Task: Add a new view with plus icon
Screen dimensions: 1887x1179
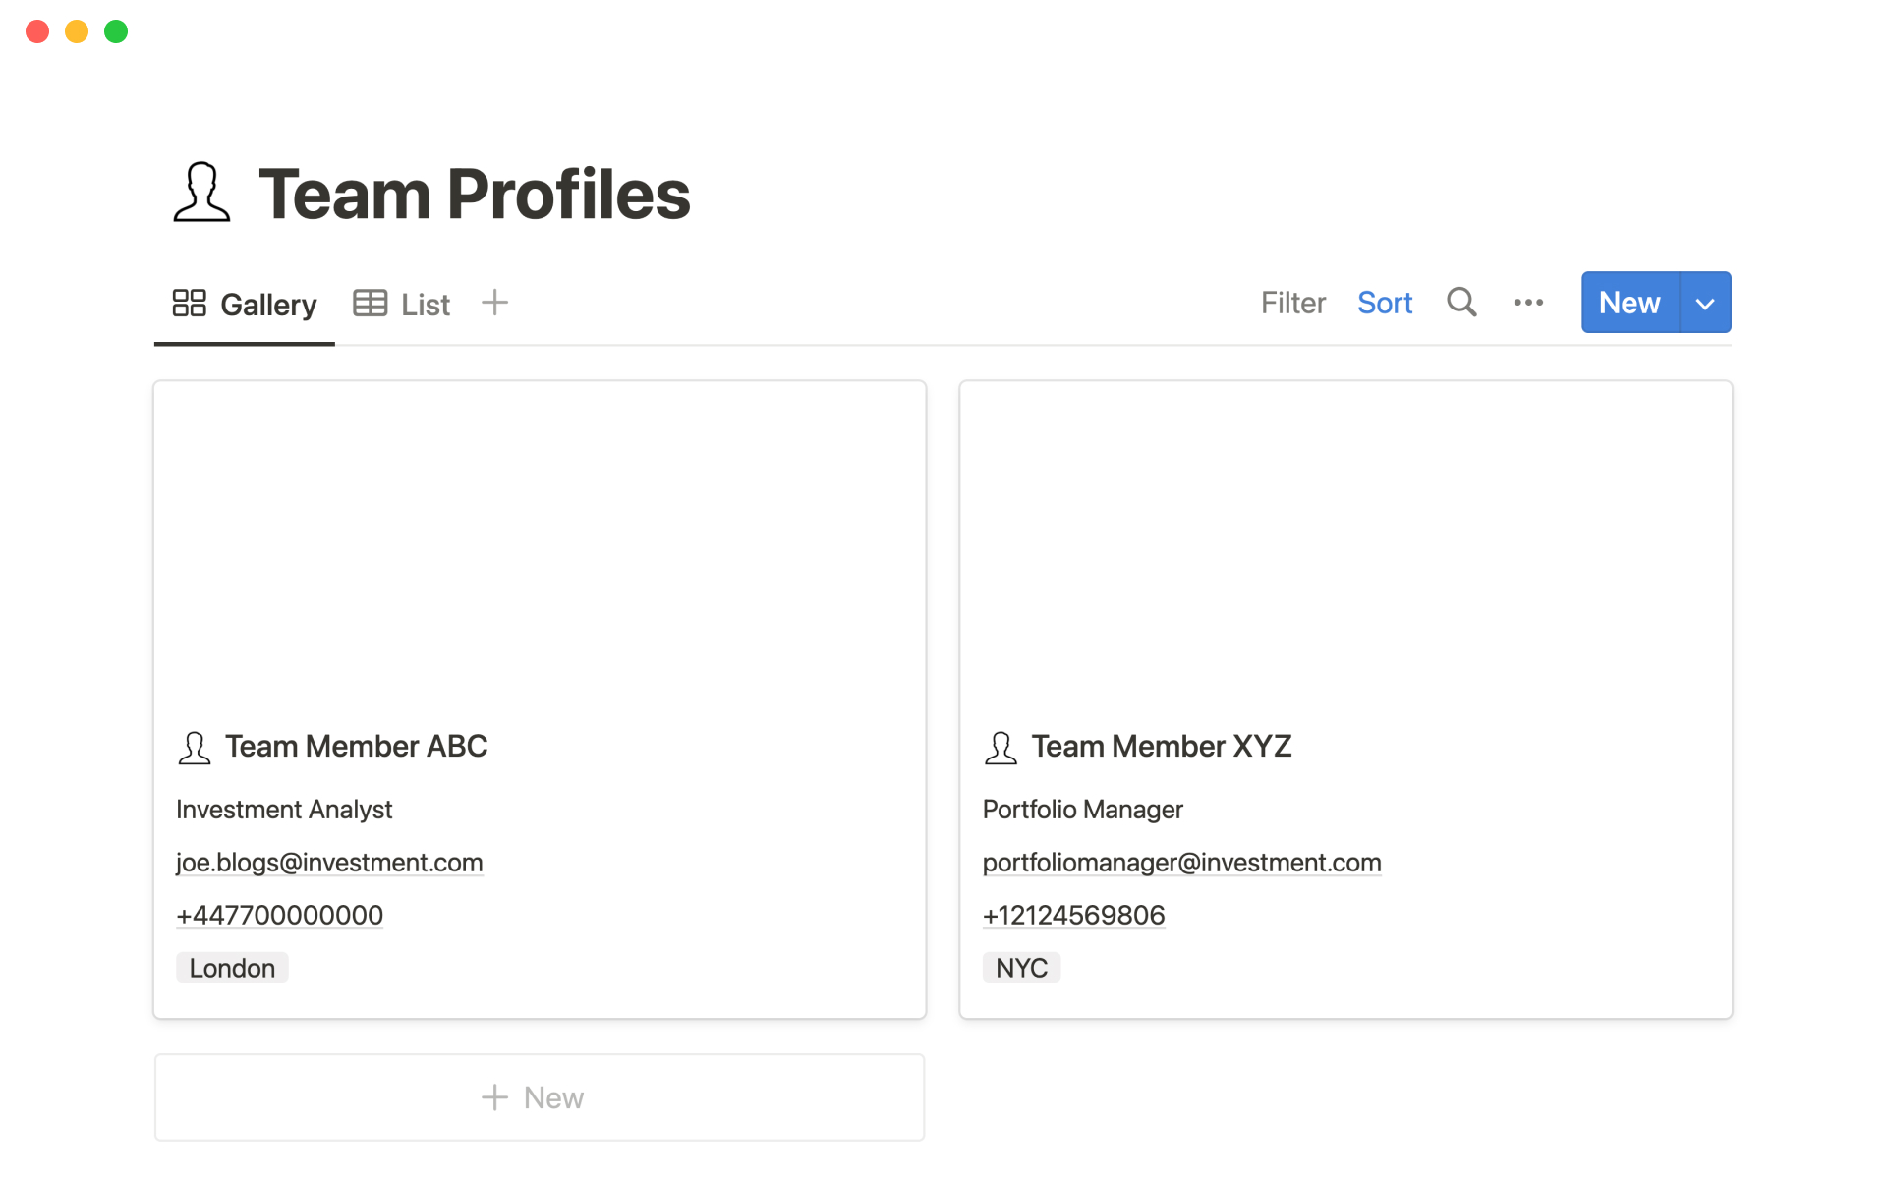Action: pos(494,303)
